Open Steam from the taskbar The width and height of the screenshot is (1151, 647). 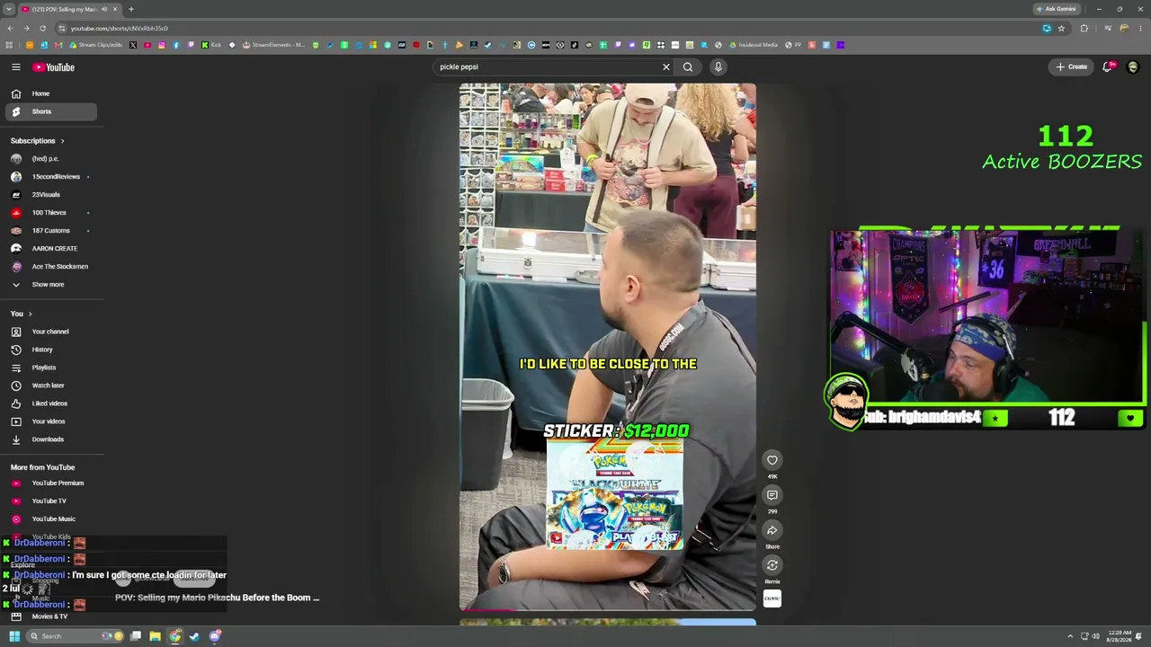tap(194, 636)
